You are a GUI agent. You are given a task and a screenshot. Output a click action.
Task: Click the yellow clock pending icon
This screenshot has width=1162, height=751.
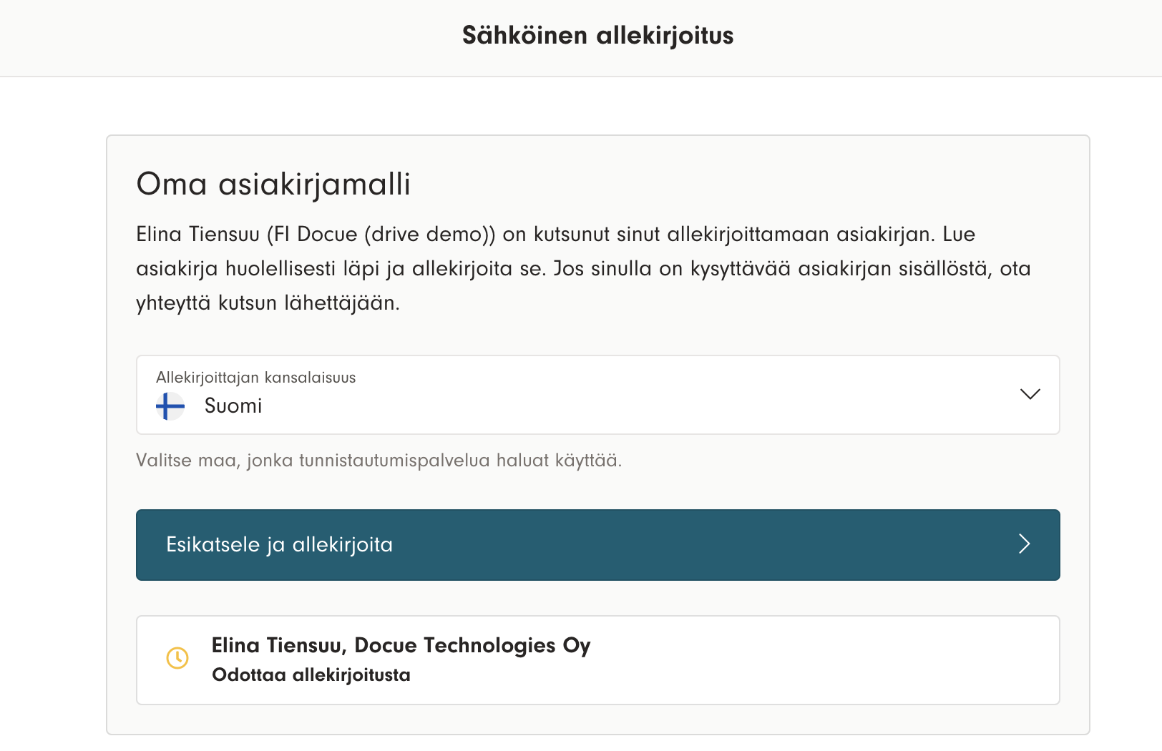177,658
